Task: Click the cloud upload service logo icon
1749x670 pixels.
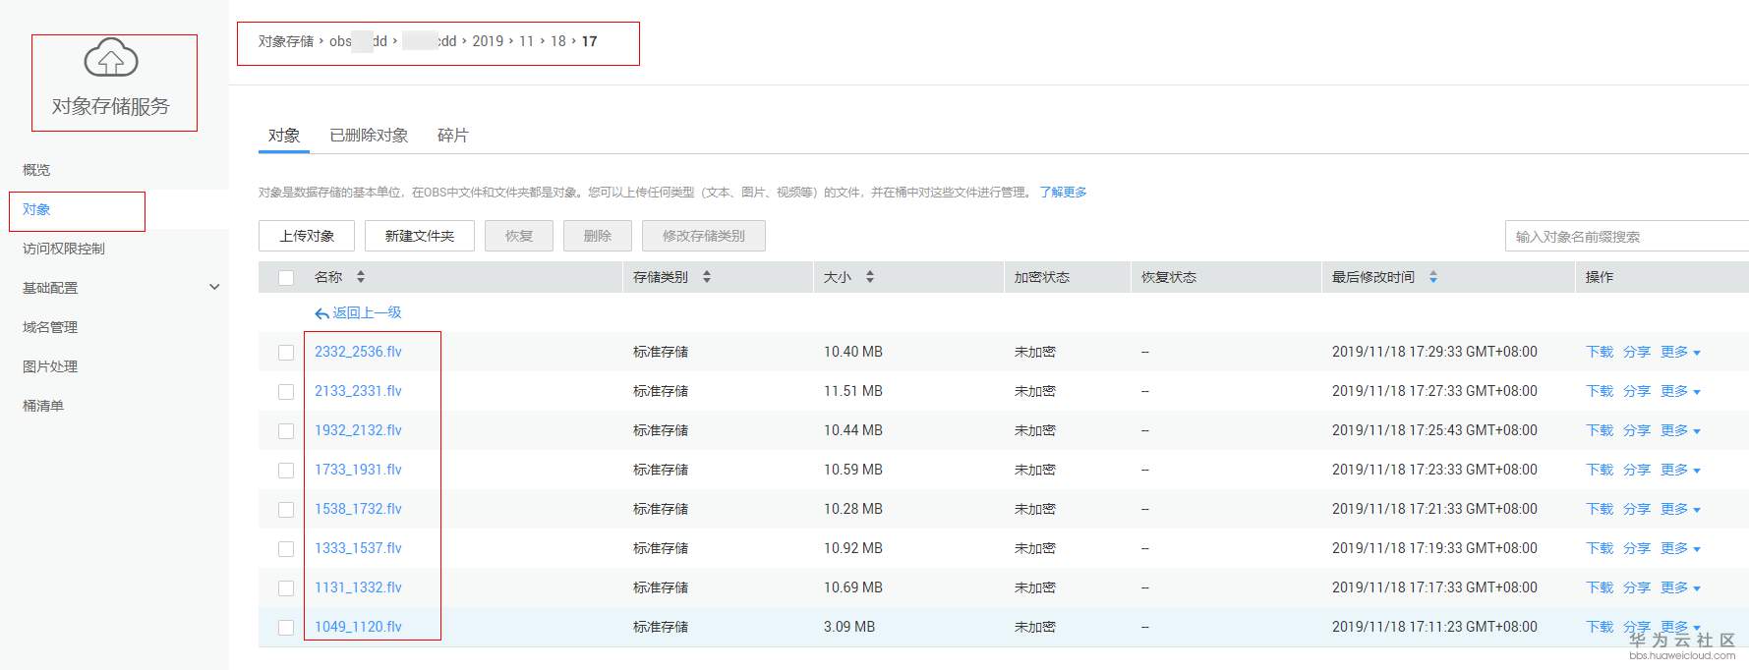Action: (x=111, y=58)
